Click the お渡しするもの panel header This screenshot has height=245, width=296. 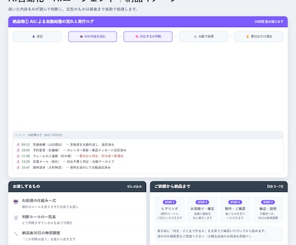pyautogui.click(x=77, y=186)
